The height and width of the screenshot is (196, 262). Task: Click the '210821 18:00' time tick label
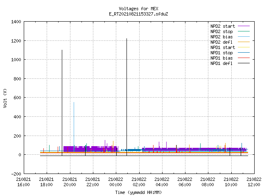47,182
